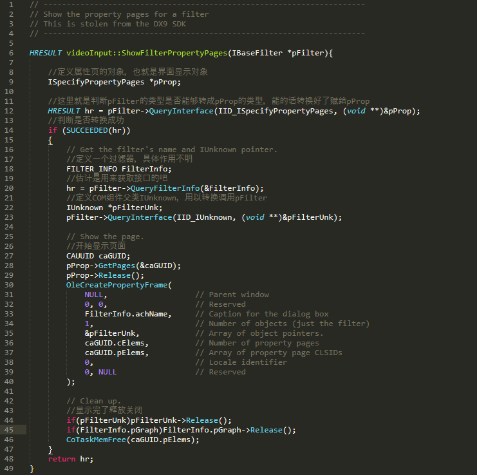Click Chinese comment '//开始显示页面' on line 26
This screenshot has width=477, height=475.
coord(96,246)
